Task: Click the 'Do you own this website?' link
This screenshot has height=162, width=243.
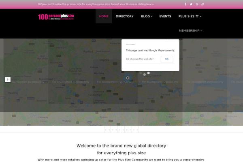Action: (x=140, y=59)
